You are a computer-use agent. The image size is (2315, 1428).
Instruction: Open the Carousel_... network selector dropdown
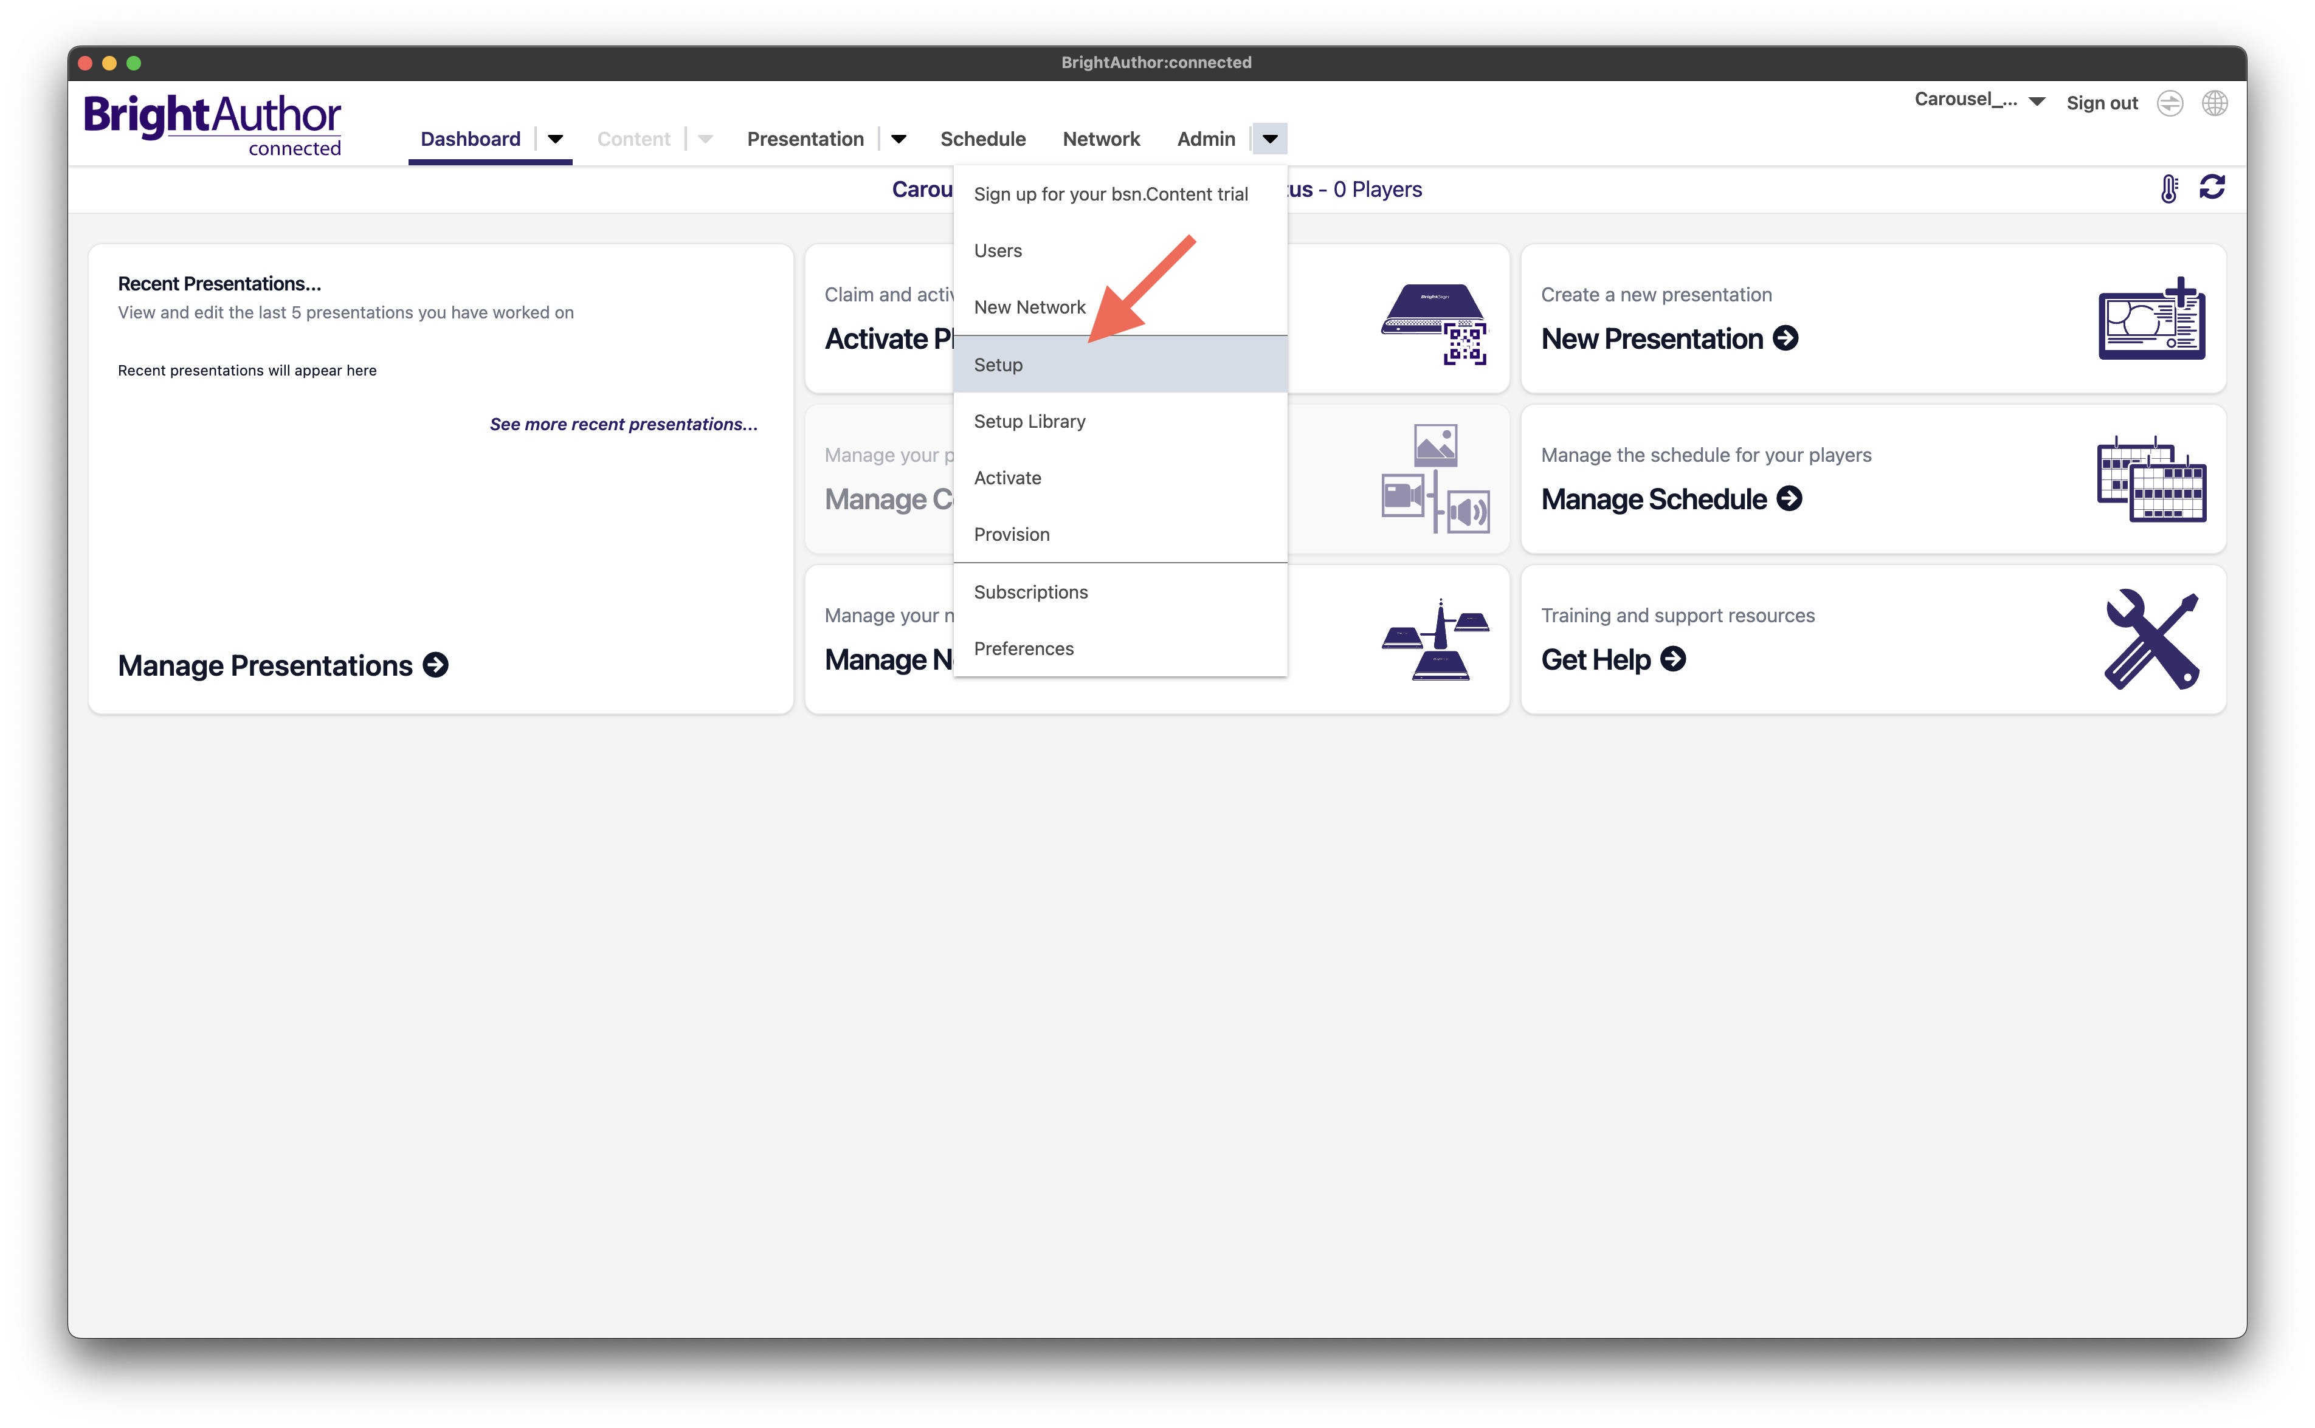click(x=1979, y=100)
